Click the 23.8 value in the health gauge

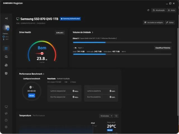click(x=41, y=59)
